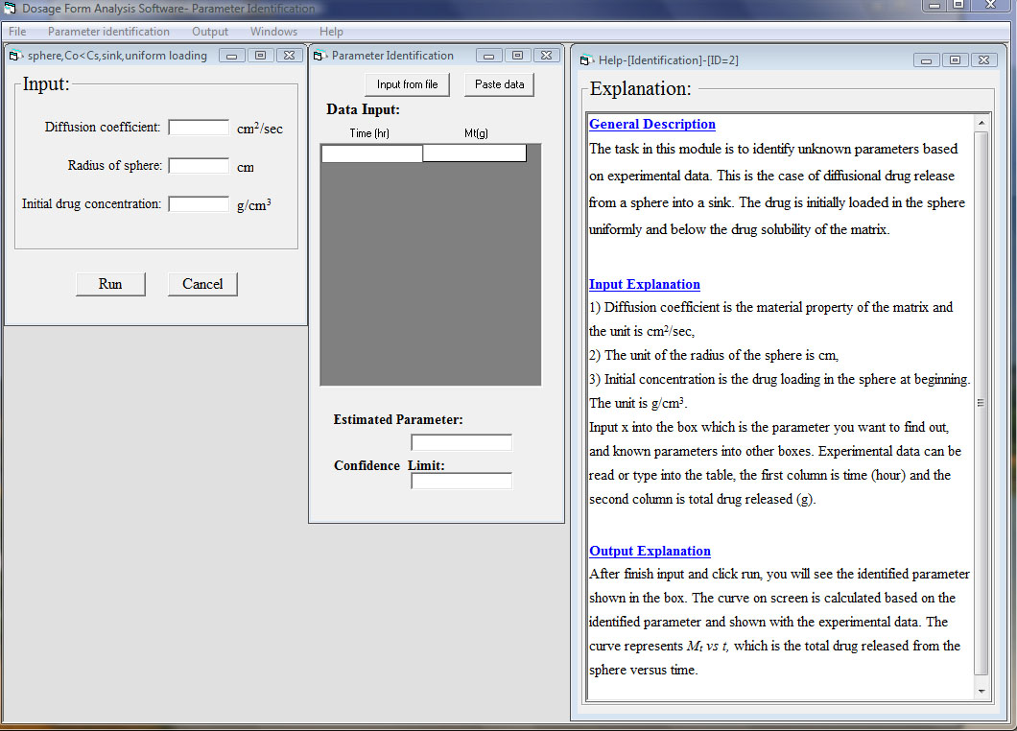This screenshot has width=1017, height=731.
Task: Click the Input from file button
Action: (407, 84)
